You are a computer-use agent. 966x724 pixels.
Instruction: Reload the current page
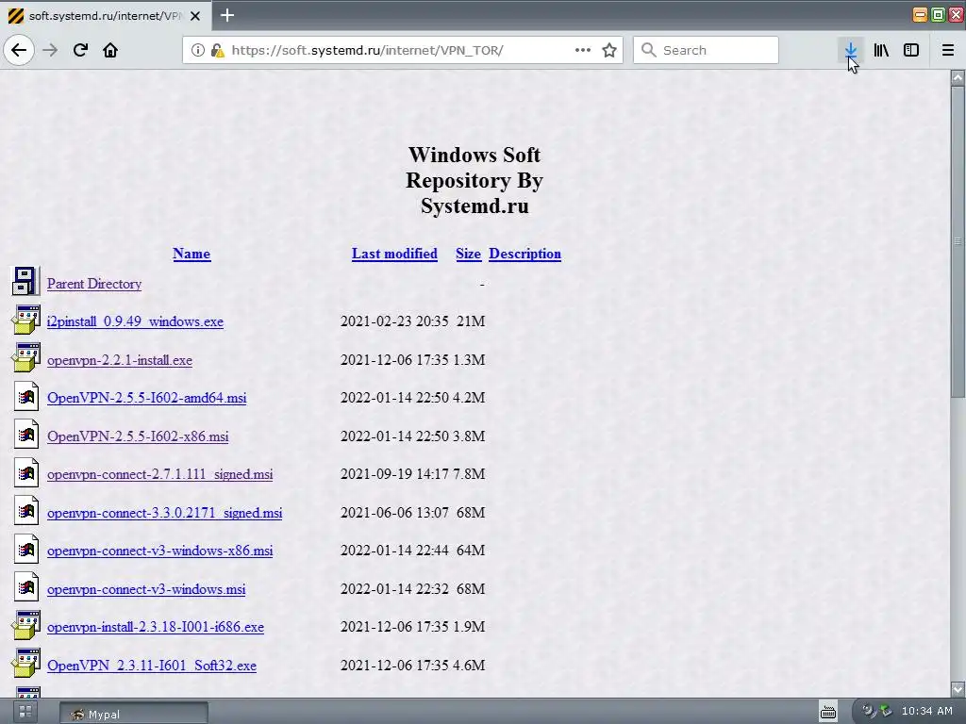(x=80, y=50)
